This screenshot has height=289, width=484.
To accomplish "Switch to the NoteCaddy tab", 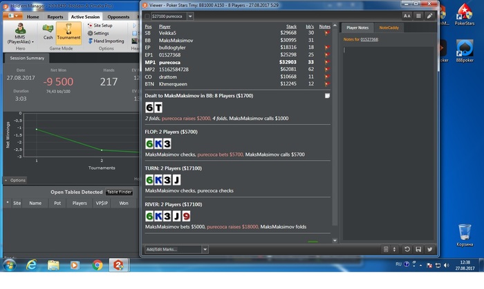I will (x=389, y=28).
